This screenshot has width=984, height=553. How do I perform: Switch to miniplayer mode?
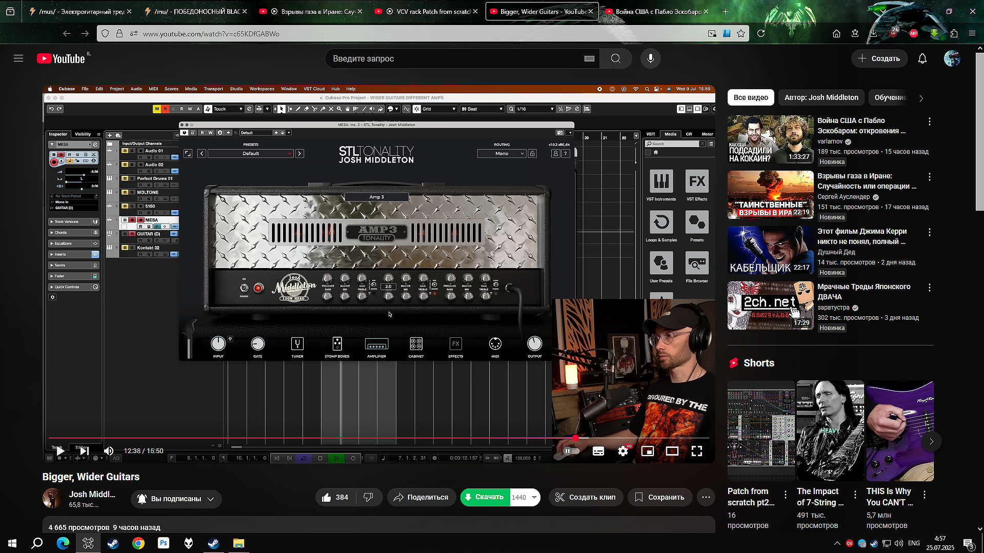648,451
